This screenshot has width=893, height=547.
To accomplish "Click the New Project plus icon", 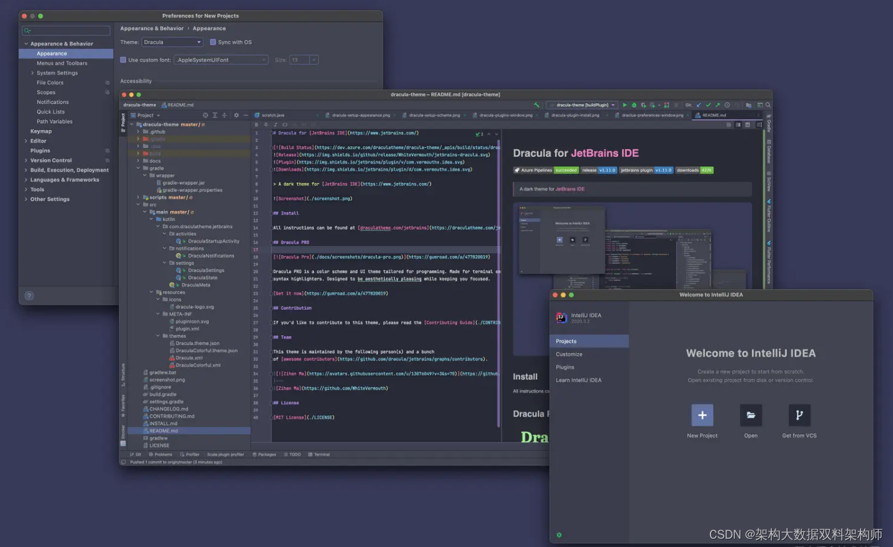I will 702,415.
